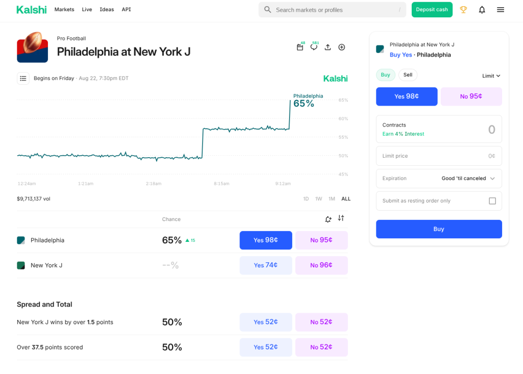
Task: Click the Kalshi logo in header
Action: coord(32,10)
